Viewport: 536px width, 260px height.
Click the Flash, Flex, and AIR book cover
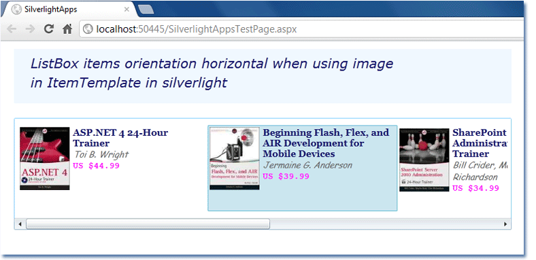pyautogui.click(x=235, y=158)
